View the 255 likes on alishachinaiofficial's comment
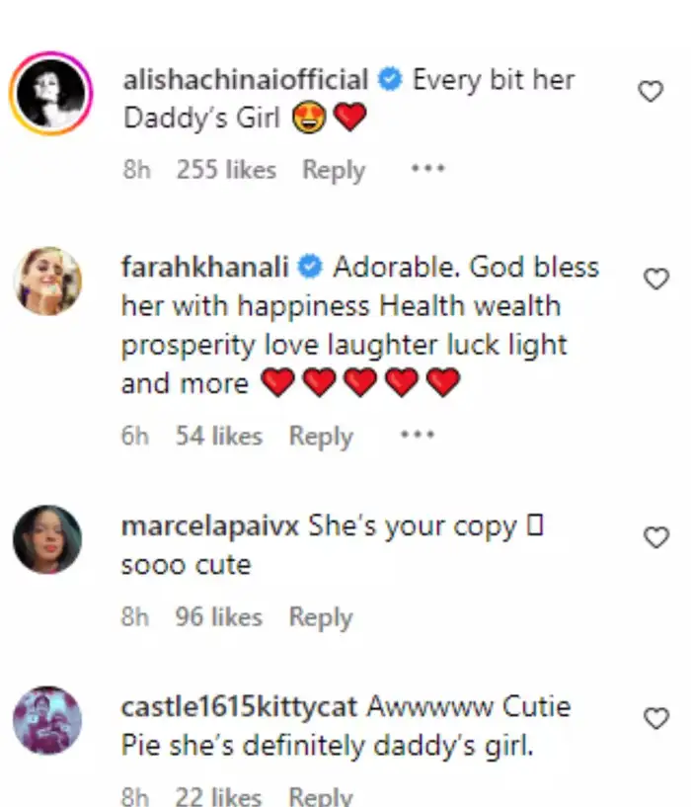Screen dimensions: 691x807 [x=228, y=170]
